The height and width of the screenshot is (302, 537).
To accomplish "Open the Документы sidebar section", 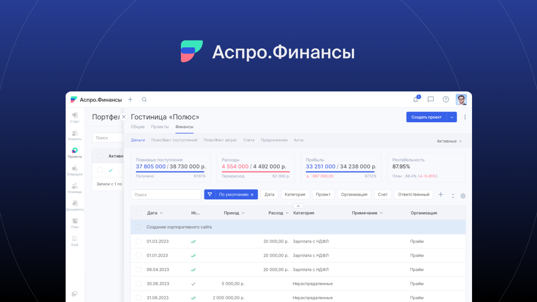I will 75,205.
